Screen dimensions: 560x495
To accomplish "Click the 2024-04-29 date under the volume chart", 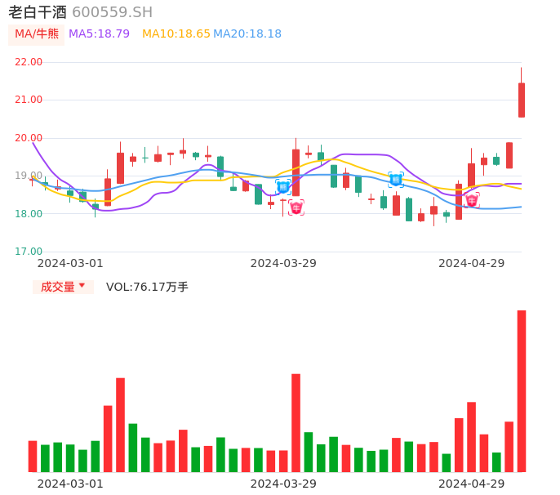I will pos(472,484).
